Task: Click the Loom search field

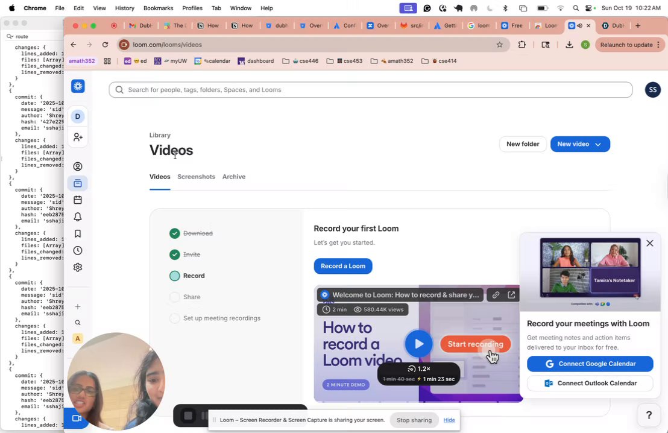Action: coord(371,90)
